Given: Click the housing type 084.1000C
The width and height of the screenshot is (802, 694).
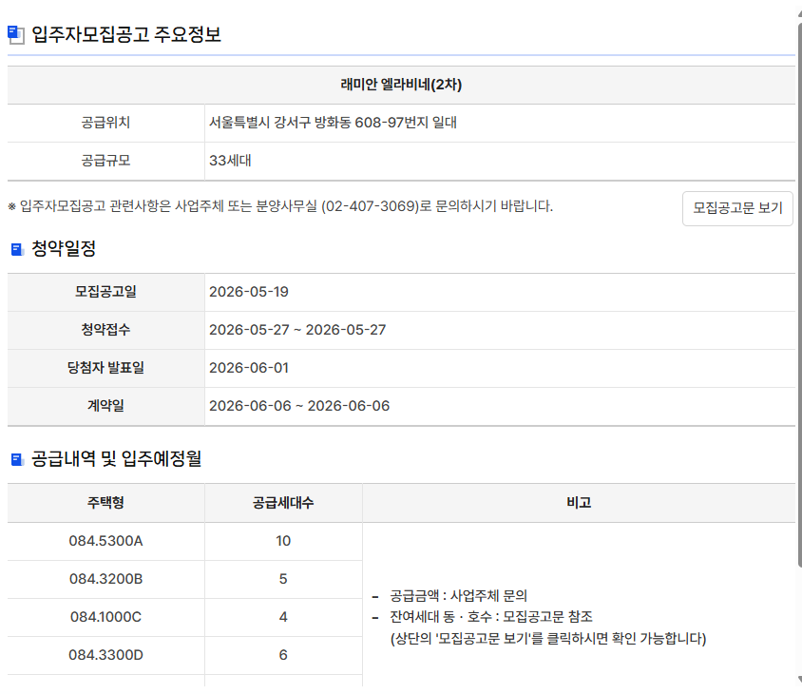Looking at the screenshot, I should click(105, 617).
